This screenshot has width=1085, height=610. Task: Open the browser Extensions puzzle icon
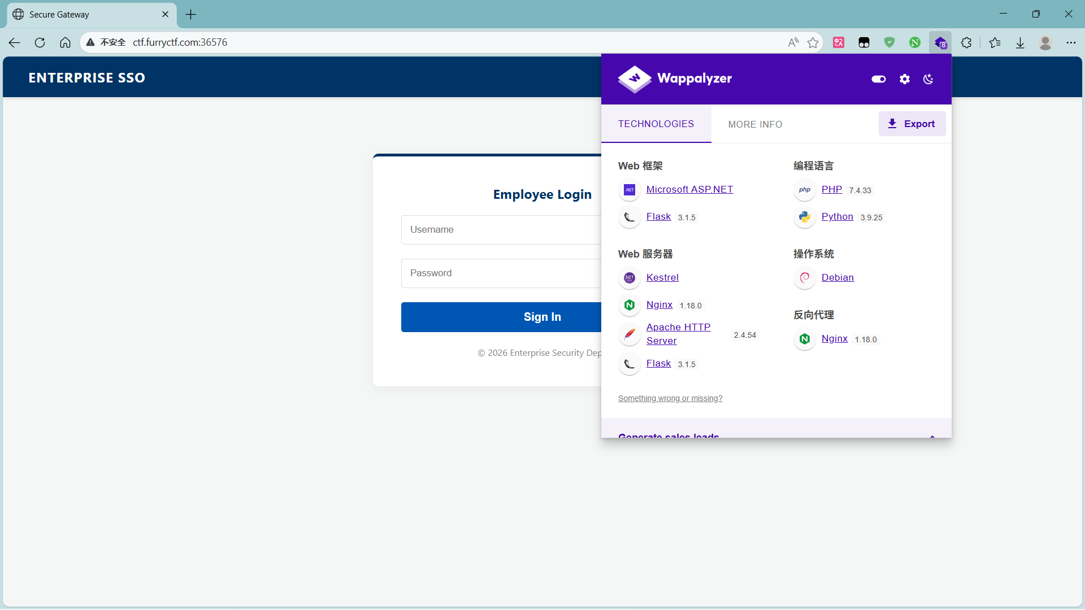[x=966, y=42]
